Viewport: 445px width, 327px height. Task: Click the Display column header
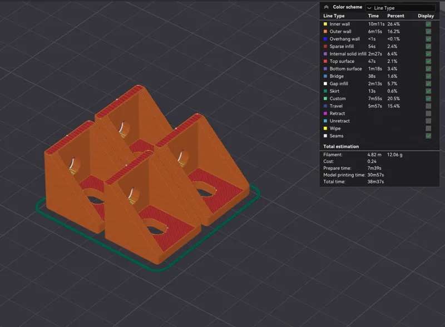[426, 16]
